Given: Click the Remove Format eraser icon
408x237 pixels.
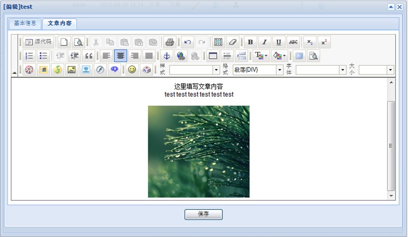Looking at the screenshot, I should click(232, 42).
